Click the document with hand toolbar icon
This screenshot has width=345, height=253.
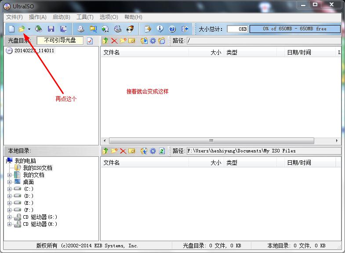pos(148,29)
